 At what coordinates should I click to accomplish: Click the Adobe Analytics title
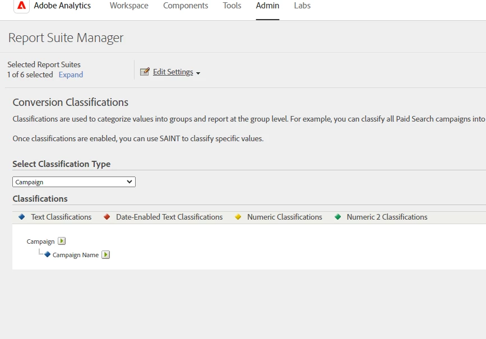pyautogui.click(x=62, y=6)
